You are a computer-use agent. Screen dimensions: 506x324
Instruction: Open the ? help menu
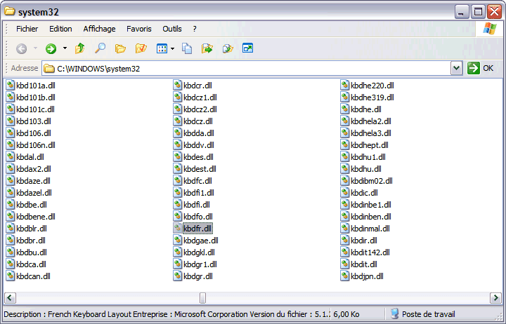point(195,29)
